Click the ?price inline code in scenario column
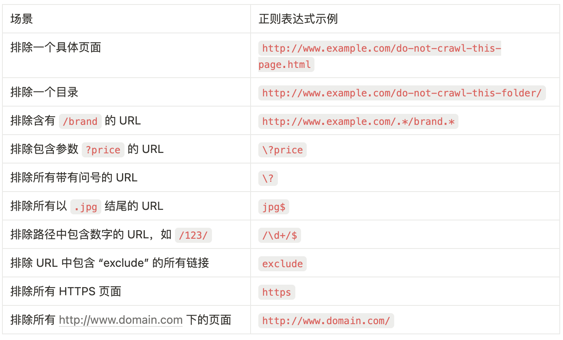 click(103, 150)
